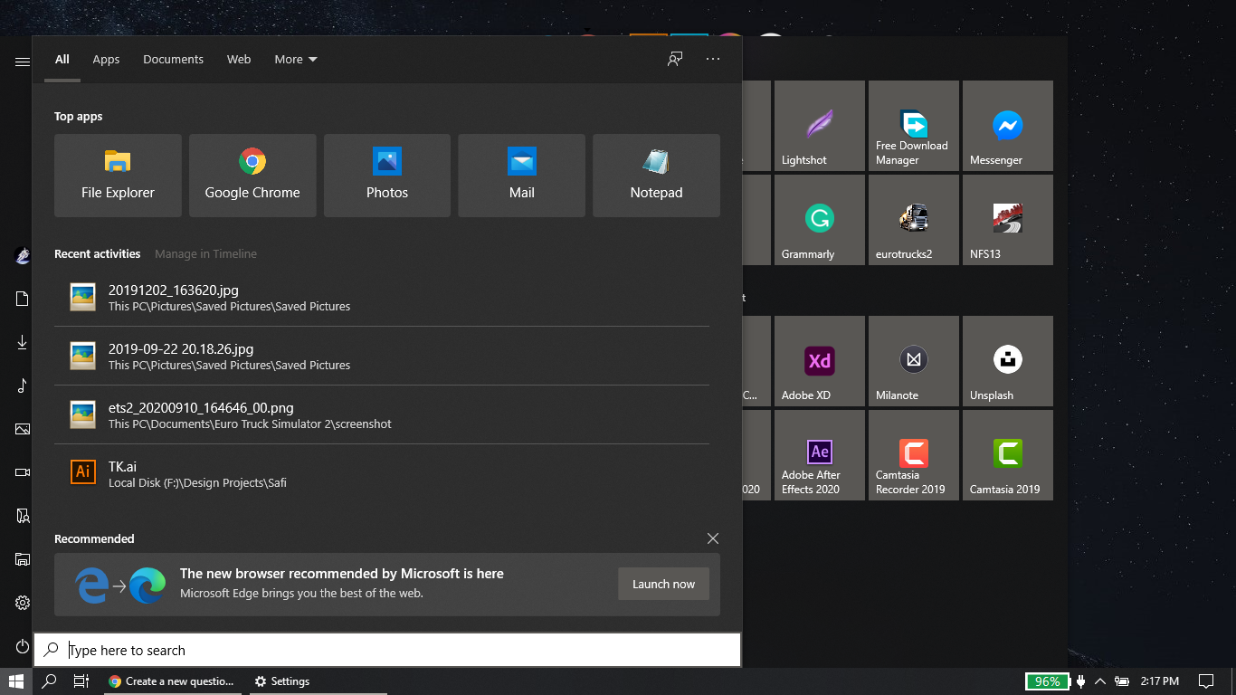Launch the NFS13 game tile
The image size is (1236, 695).
click(1008, 220)
